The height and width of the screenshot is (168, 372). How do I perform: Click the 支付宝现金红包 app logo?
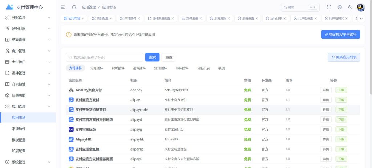coord(71,149)
